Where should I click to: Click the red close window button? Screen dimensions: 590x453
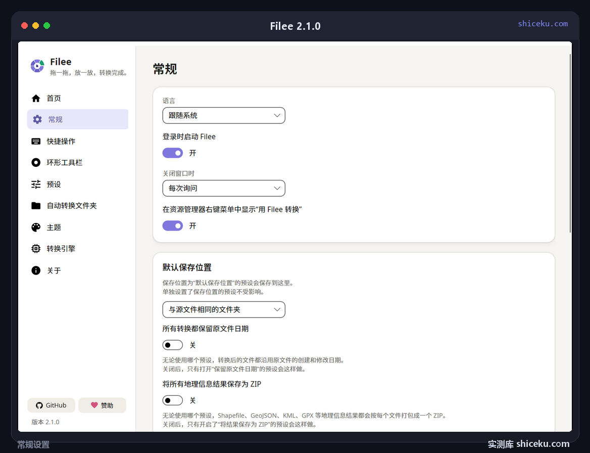[x=24, y=26]
